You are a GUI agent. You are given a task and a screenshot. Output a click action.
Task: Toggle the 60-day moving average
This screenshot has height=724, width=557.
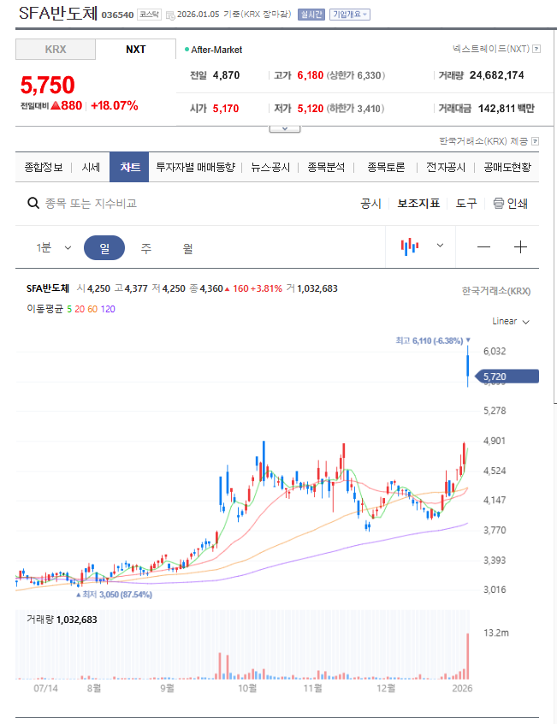[92, 309]
